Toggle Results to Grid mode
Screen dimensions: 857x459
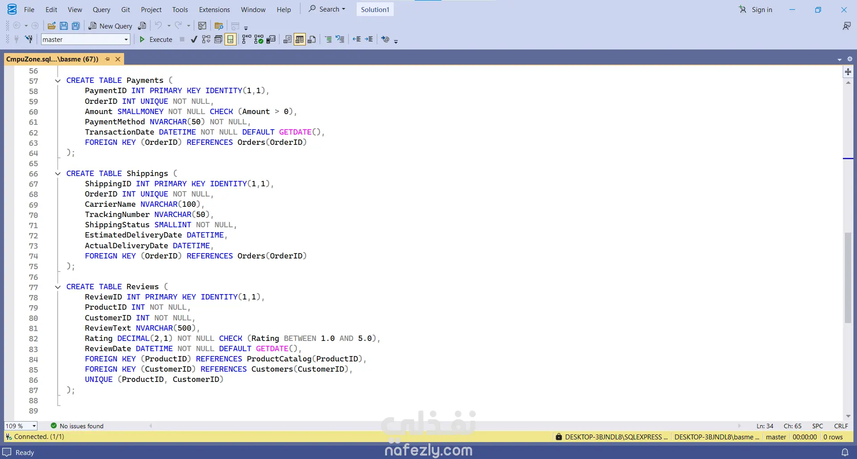[300, 39]
